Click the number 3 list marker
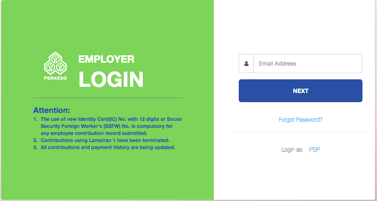The height and width of the screenshot is (201, 377). click(35, 147)
